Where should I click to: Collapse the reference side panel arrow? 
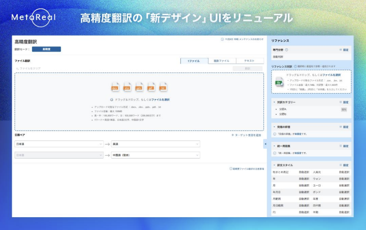(x=265, y=144)
